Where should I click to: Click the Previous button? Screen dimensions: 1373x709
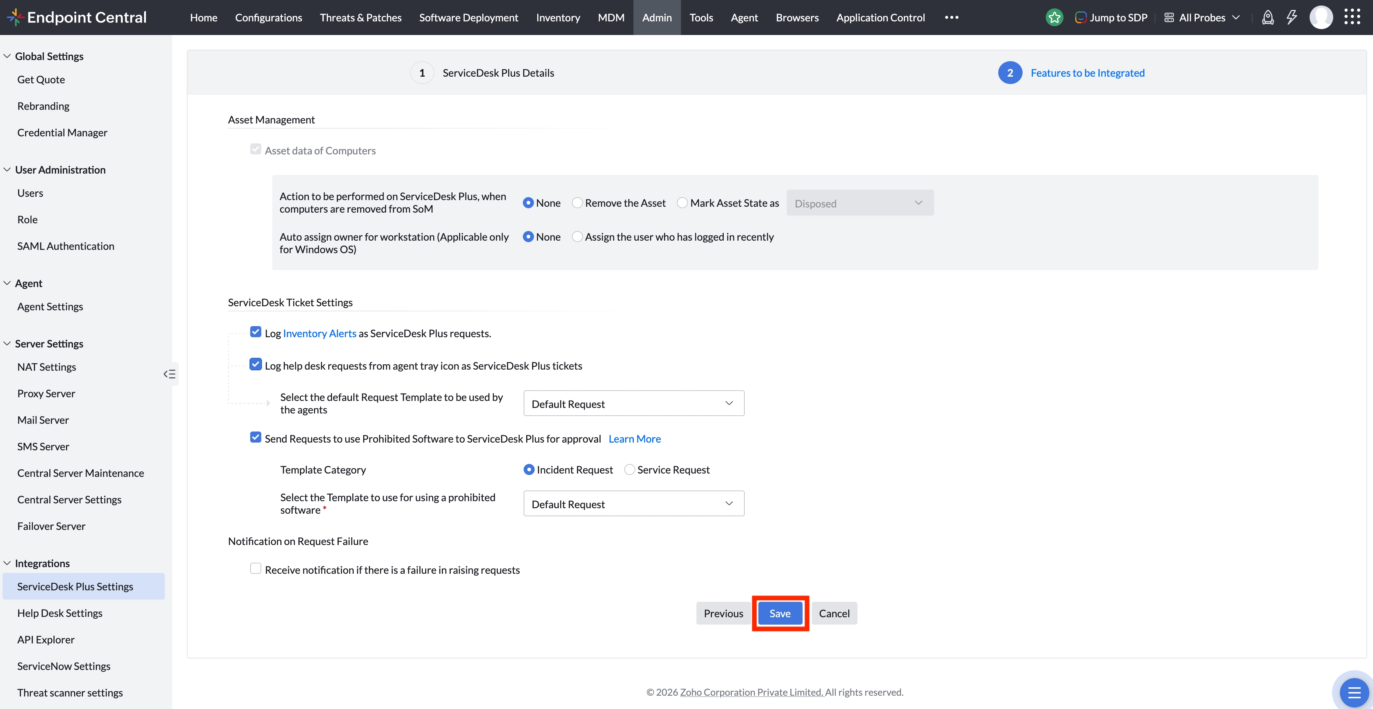tap(723, 614)
